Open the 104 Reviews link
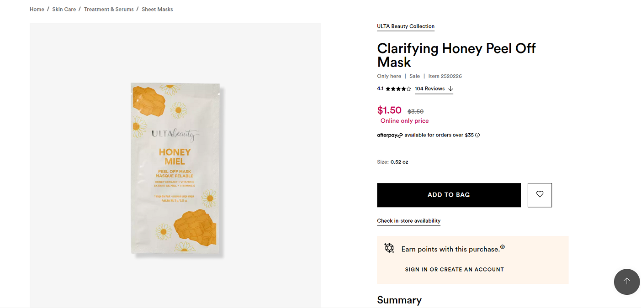641x308 pixels. (430, 88)
